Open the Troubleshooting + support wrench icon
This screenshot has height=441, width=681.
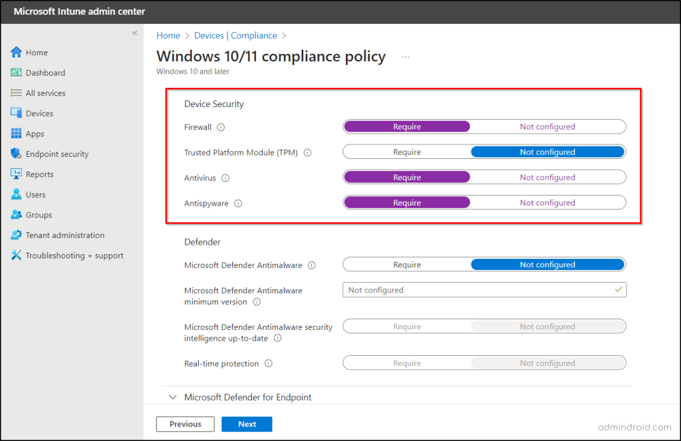pyautogui.click(x=17, y=256)
